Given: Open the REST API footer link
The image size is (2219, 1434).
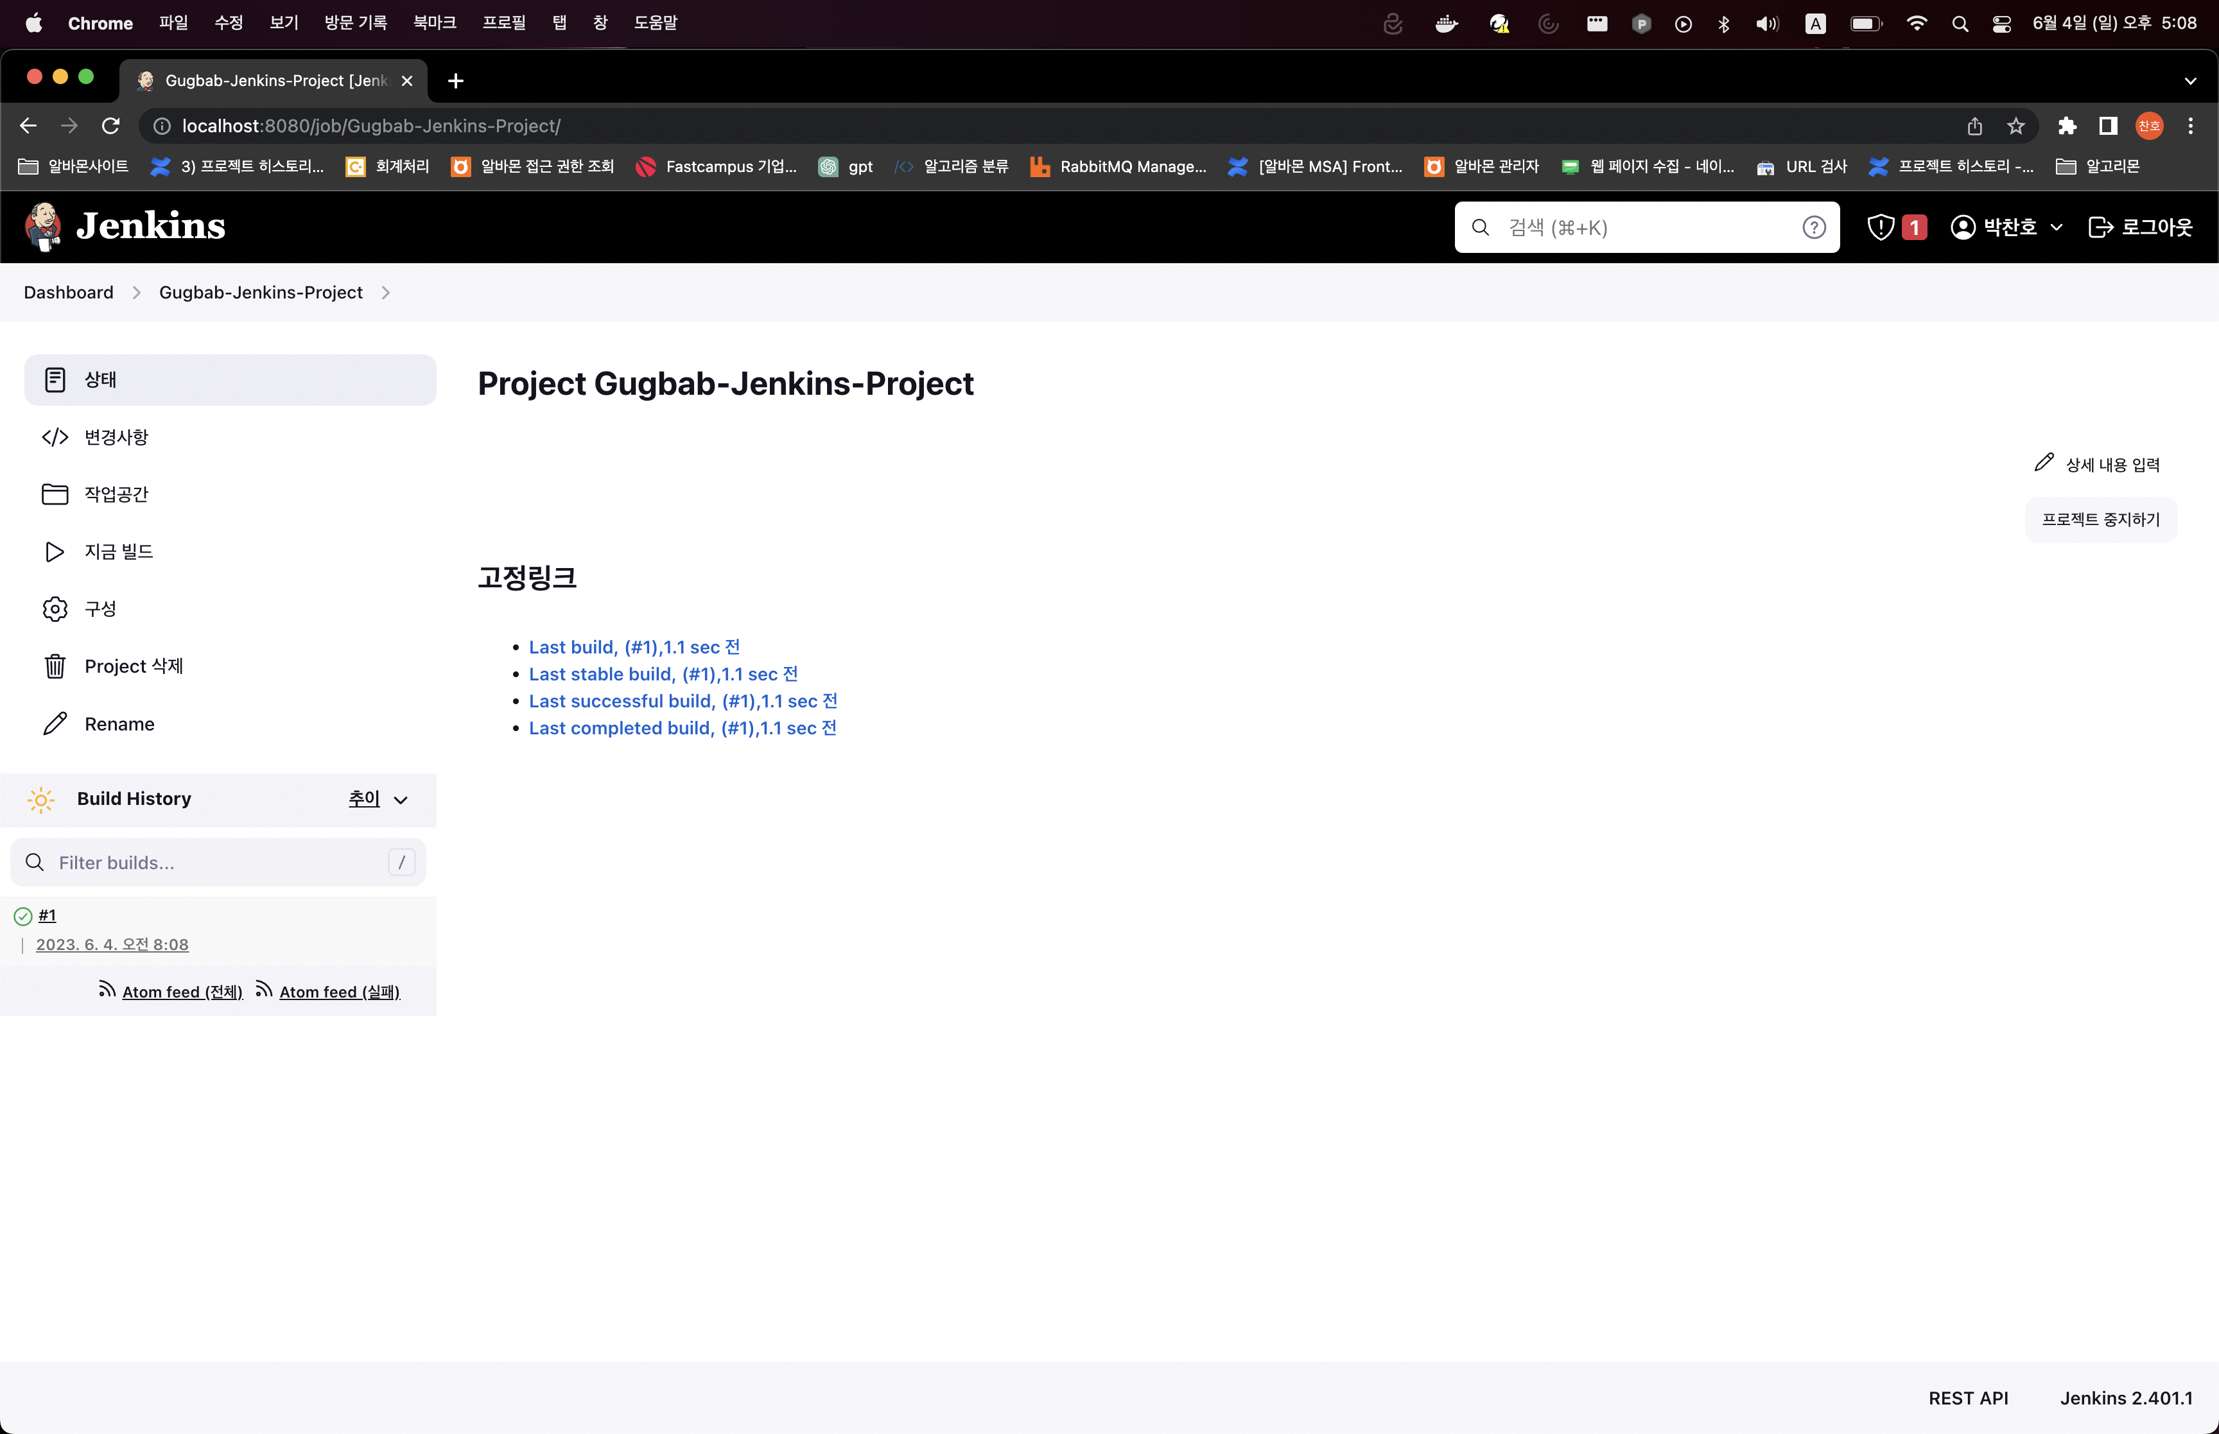Looking at the screenshot, I should click(x=1967, y=1397).
